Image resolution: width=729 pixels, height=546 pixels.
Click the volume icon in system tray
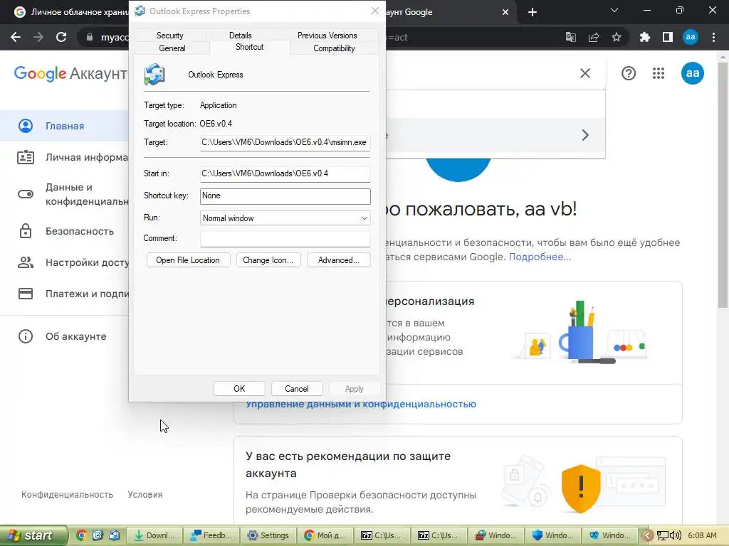coord(675,535)
